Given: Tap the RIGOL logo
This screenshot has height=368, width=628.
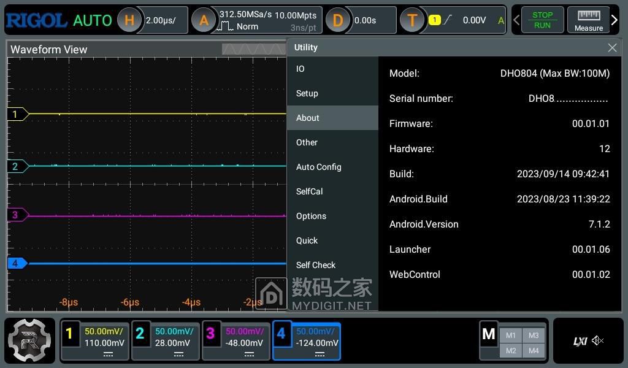Looking at the screenshot, I should click(36, 20).
